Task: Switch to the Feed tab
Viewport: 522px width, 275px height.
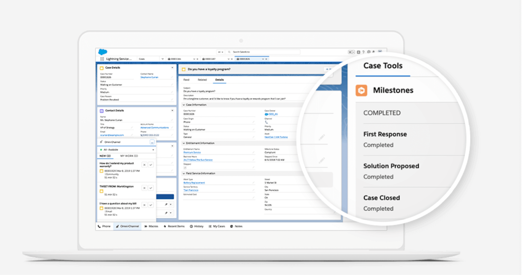Action: pos(186,80)
